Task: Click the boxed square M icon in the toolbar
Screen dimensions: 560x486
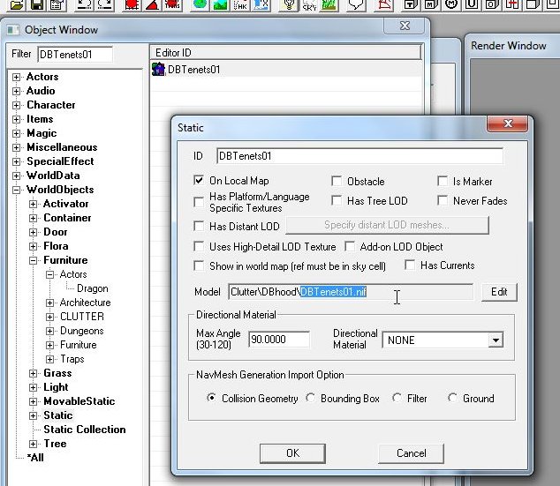Action: coord(431,4)
